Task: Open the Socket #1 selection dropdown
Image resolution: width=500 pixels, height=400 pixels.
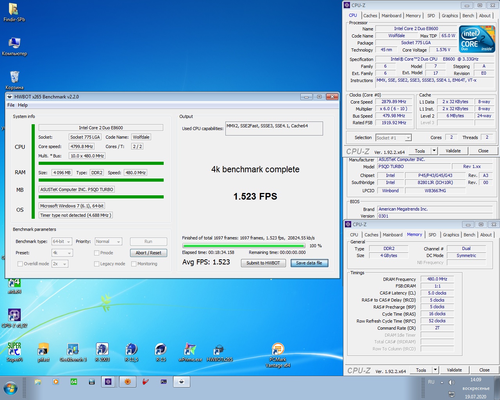Action: click(393, 137)
